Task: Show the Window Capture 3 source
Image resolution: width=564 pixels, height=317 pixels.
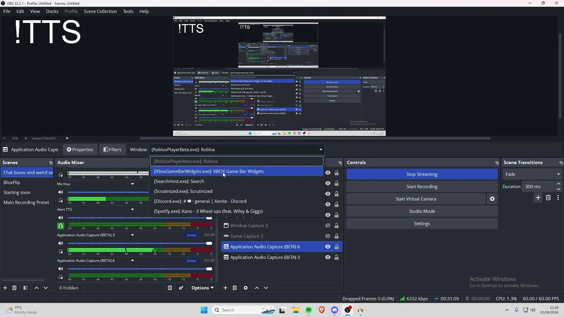Action: point(327,225)
